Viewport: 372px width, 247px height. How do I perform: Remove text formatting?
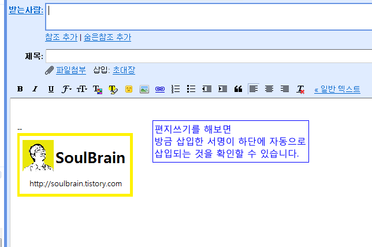(300, 90)
